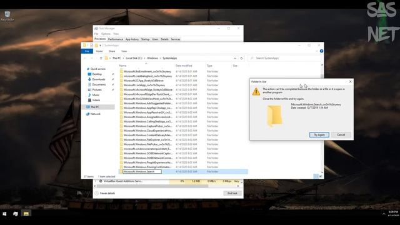
Task: Select Microsoft.ECApp folder
Action: click(x=143, y=81)
